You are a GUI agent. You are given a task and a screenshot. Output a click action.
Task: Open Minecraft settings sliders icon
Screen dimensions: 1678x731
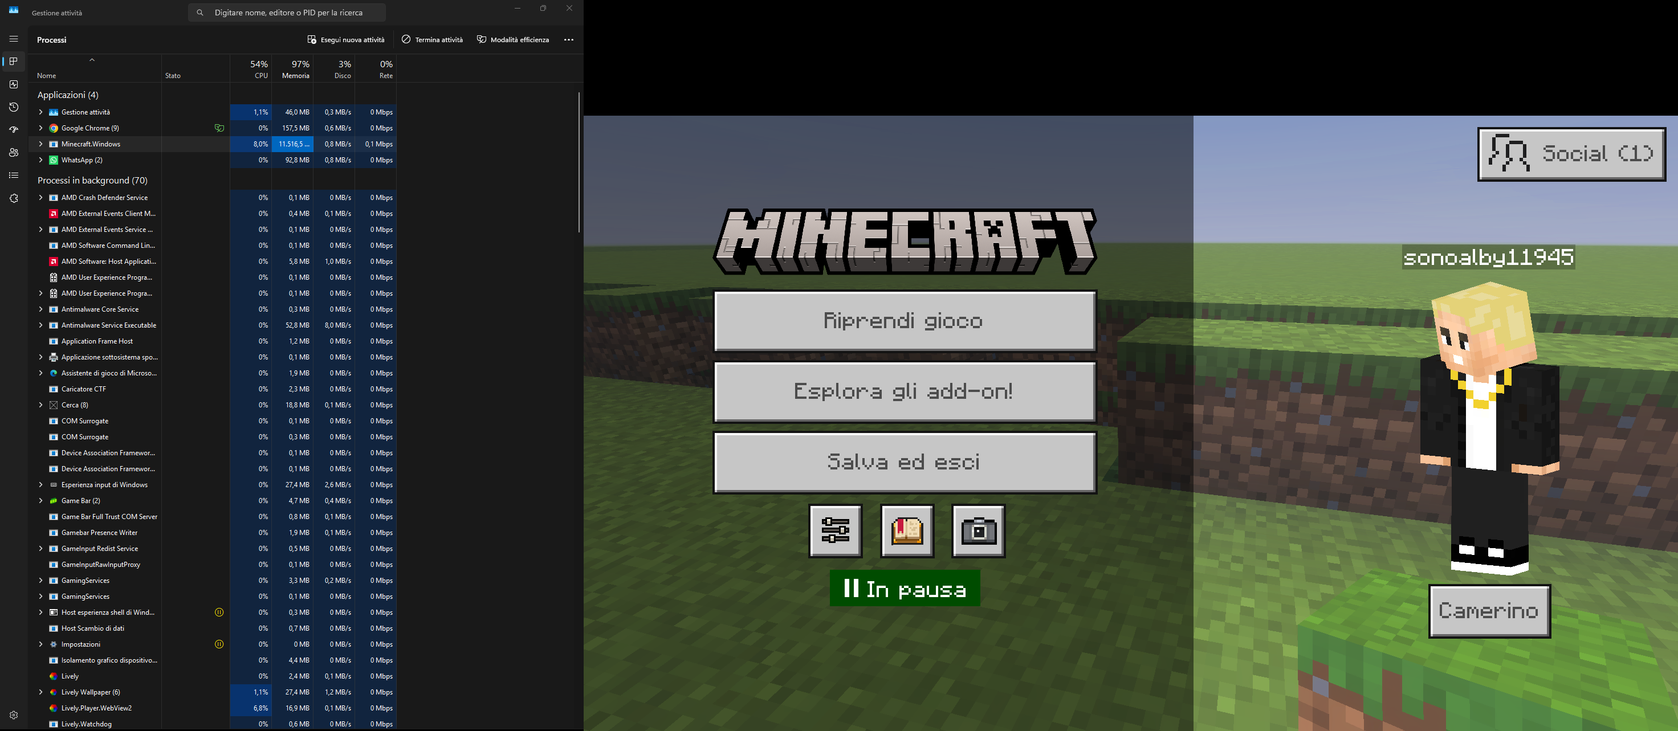point(835,530)
